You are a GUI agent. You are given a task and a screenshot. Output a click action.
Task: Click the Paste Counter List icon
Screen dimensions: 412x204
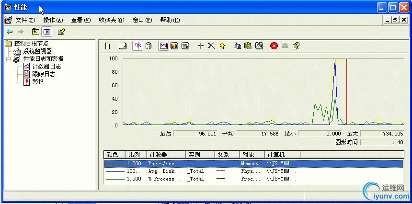[x=248, y=46]
